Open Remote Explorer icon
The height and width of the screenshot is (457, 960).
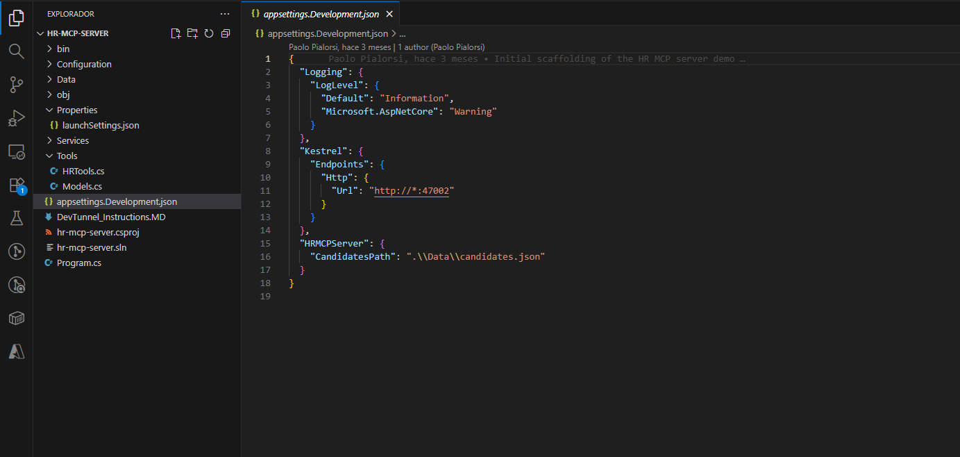(x=17, y=151)
